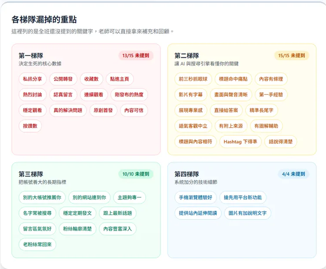Pick the 名字常被搜尋 chip
The image size is (326, 269).
(x=37, y=213)
